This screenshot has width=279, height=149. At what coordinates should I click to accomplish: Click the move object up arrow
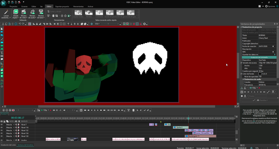pos(68,24)
